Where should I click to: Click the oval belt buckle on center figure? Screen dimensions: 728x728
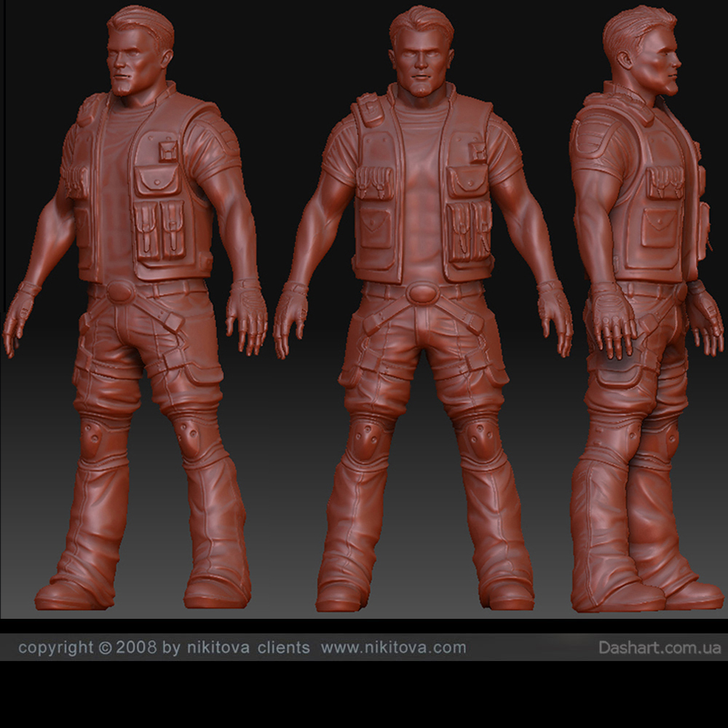pos(422,293)
